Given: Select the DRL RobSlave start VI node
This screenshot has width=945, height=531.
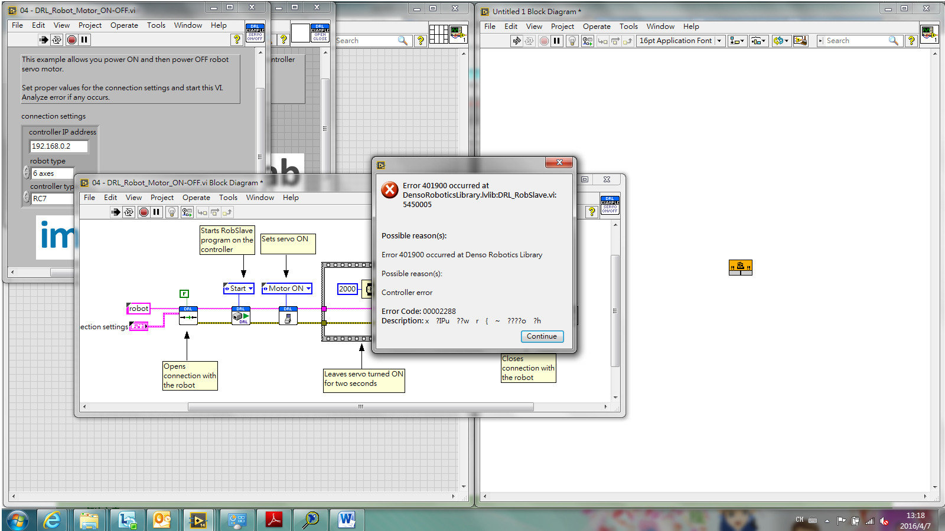Looking at the screenshot, I should (241, 316).
